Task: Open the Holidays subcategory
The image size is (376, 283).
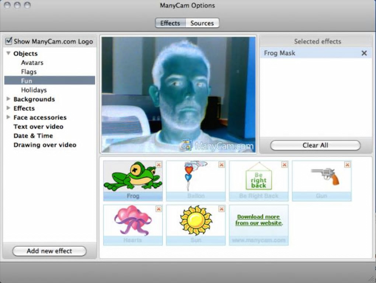Action: click(34, 90)
